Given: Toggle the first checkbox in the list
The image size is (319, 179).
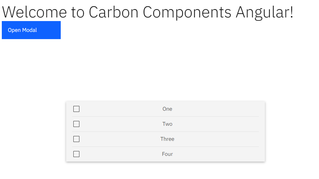Looking at the screenshot, I should tap(76, 109).
